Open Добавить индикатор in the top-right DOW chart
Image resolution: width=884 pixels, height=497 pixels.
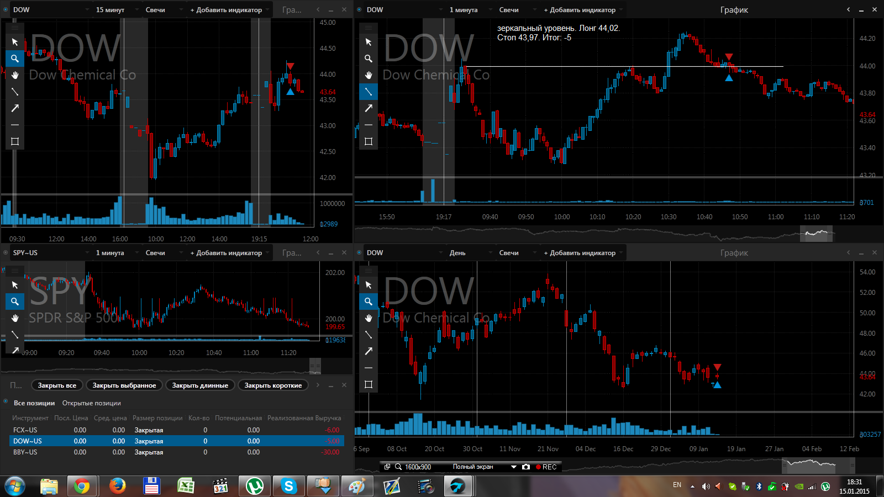coord(582,10)
